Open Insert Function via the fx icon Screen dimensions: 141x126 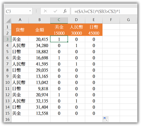[65, 11]
